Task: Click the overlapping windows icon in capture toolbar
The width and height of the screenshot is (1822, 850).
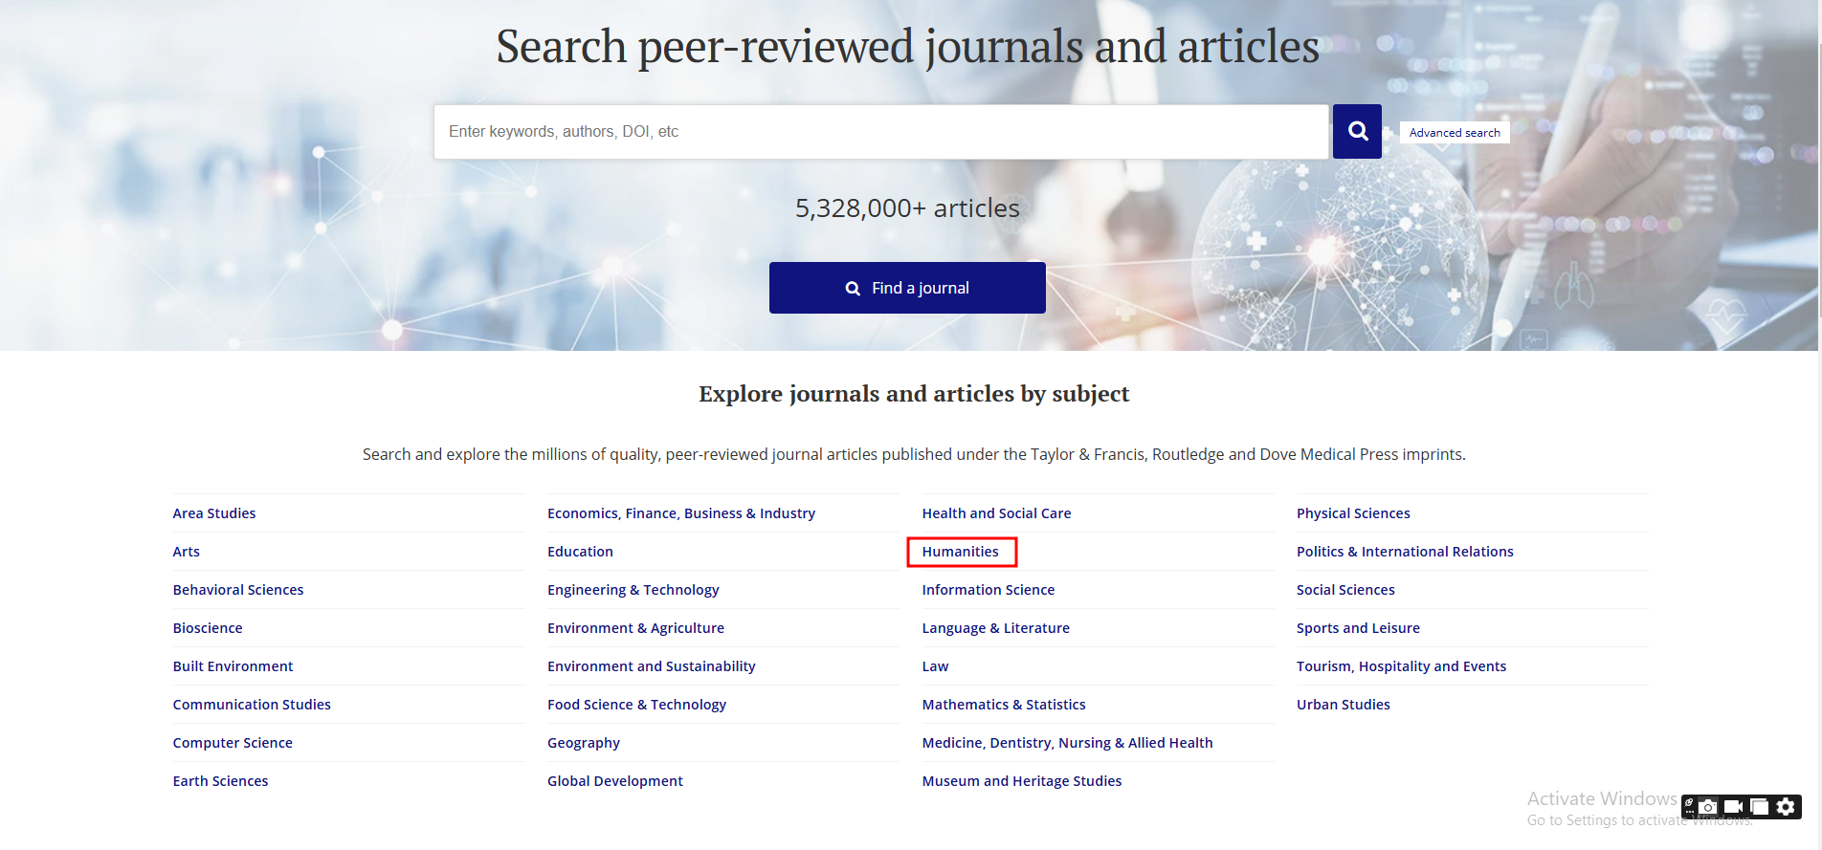Action: [x=1759, y=807]
